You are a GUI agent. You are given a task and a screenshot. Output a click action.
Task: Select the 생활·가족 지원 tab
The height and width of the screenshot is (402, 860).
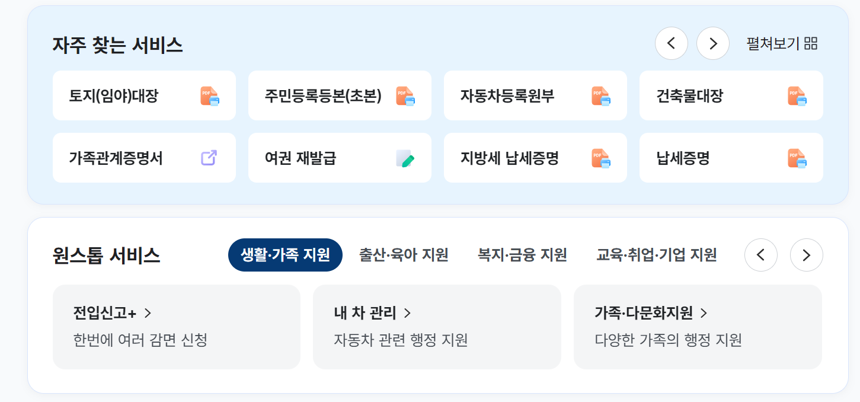(x=285, y=255)
